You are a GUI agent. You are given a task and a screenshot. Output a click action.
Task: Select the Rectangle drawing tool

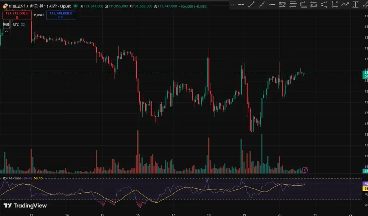pos(335,4)
